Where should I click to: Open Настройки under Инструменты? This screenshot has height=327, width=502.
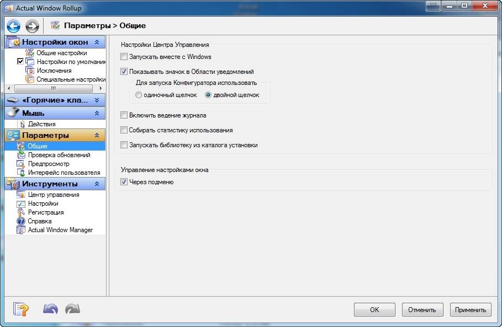point(43,203)
